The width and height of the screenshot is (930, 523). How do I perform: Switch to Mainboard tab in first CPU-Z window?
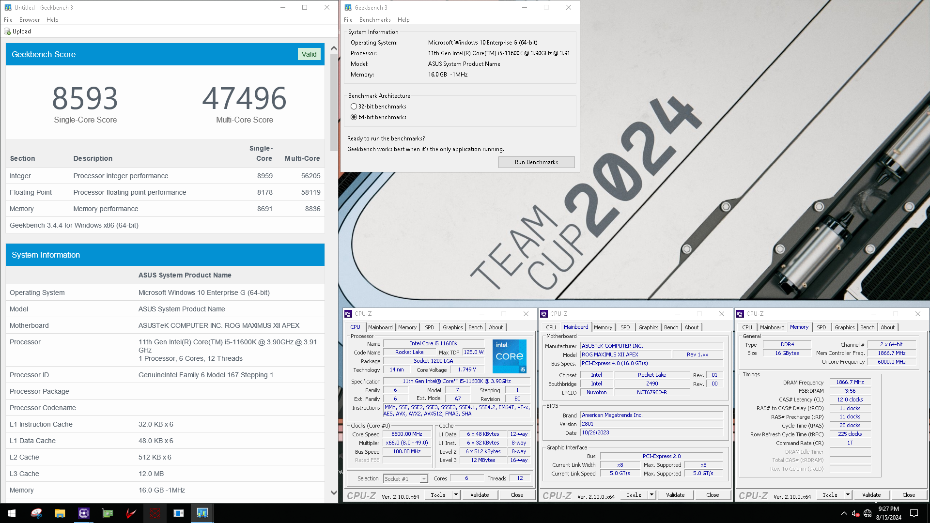click(380, 327)
